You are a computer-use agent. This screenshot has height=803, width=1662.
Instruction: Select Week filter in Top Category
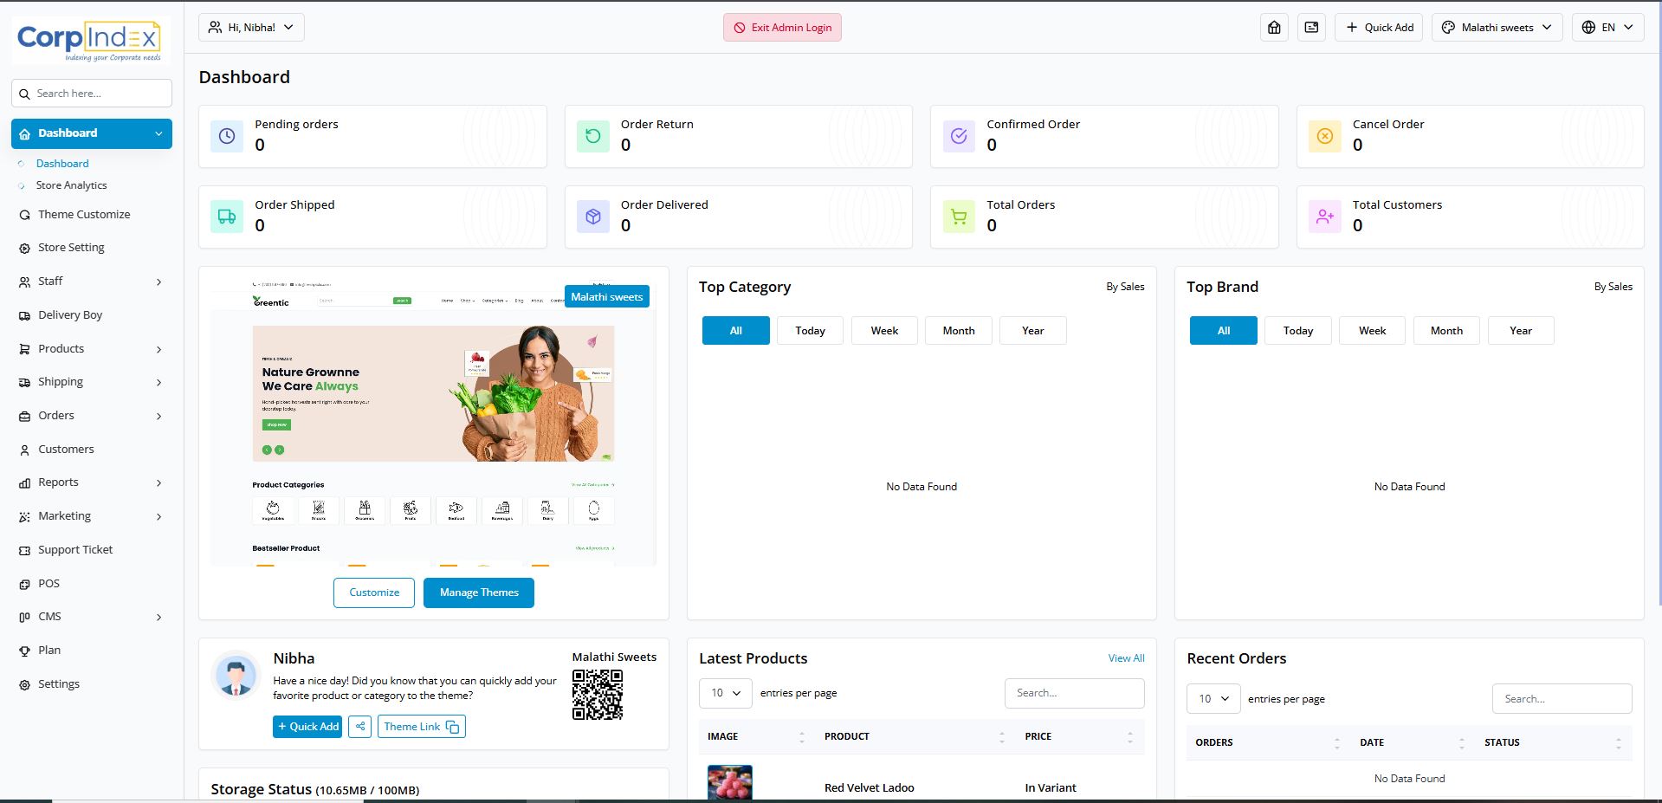pyautogui.click(x=884, y=331)
